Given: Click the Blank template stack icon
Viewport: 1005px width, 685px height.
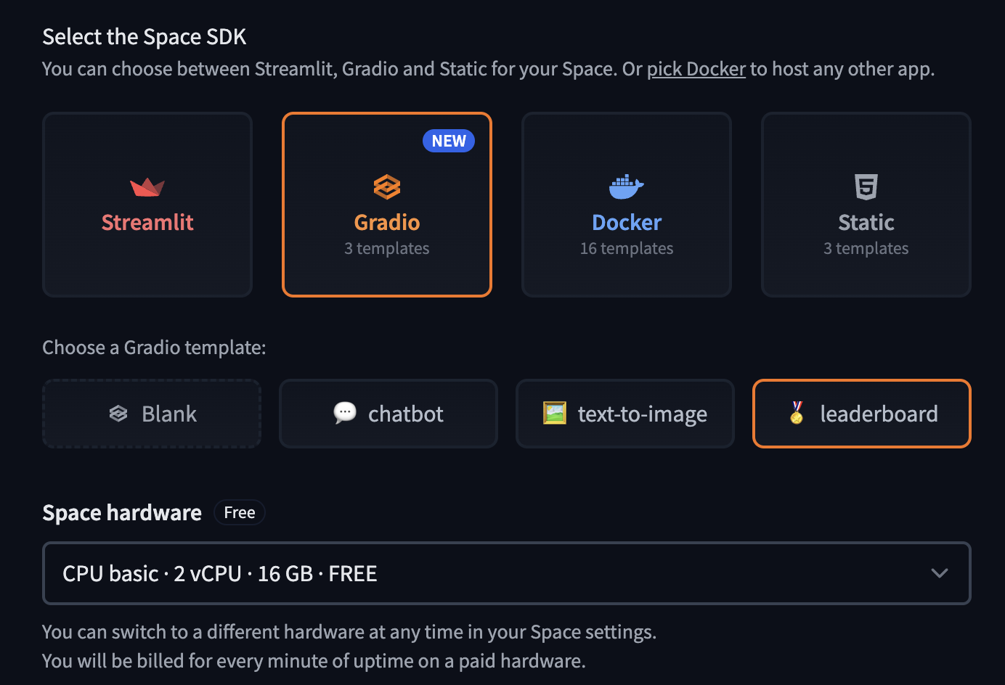Looking at the screenshot, I should [118, 413].
